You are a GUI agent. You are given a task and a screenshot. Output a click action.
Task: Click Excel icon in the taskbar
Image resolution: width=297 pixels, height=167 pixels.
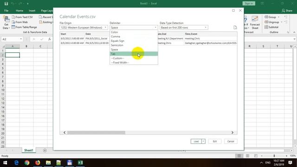pos(80,163)
